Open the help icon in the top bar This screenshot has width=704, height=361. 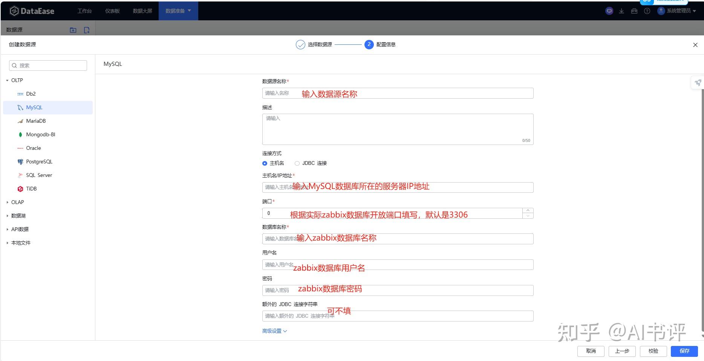[x=647, y=11]
